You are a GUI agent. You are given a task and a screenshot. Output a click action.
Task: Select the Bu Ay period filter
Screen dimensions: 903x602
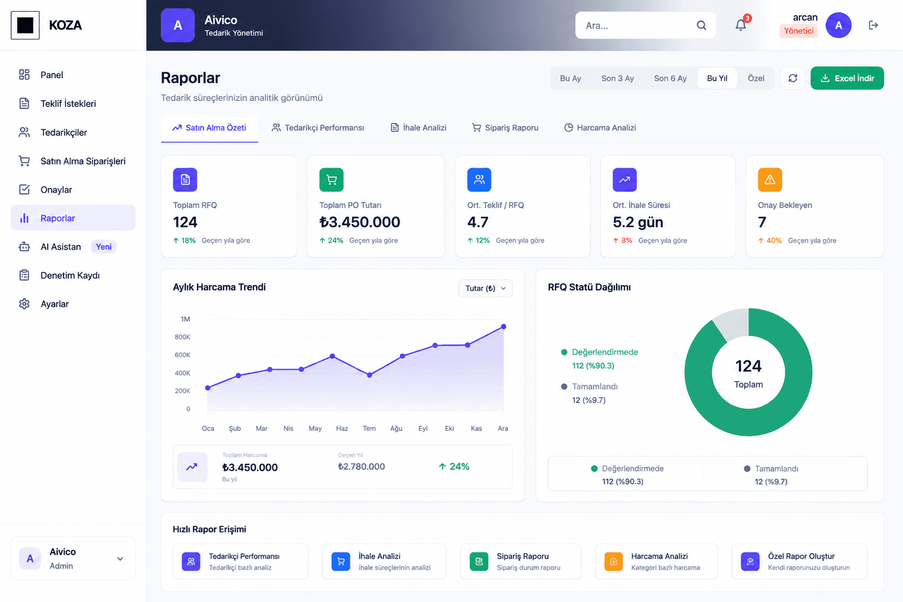tap(570, 78)
